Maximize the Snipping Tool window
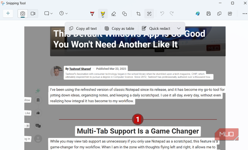 (x=232, y=3)
